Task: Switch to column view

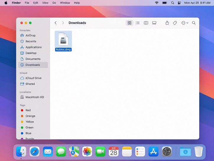Action: [x=146, y=23]
